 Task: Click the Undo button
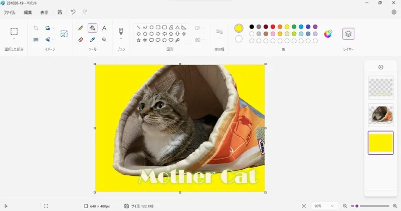[73, 12]
